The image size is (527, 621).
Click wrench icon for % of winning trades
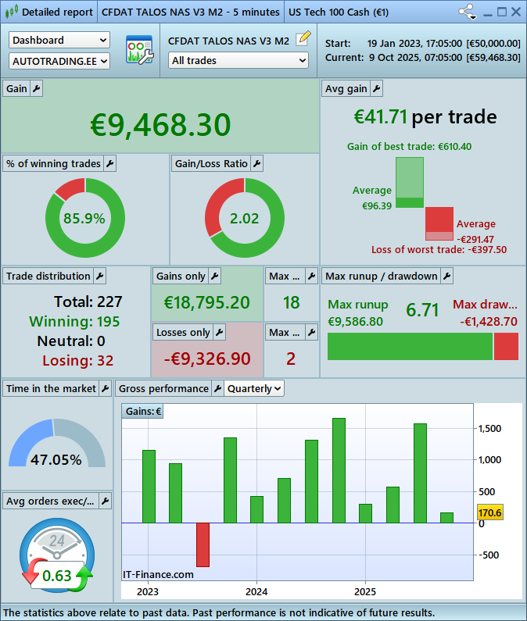[109, 163]
